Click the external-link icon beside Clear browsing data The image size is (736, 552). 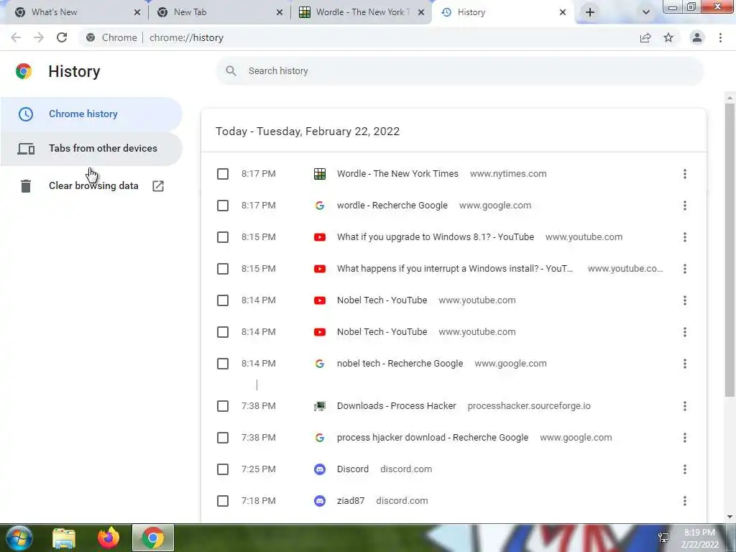[158, 186]
